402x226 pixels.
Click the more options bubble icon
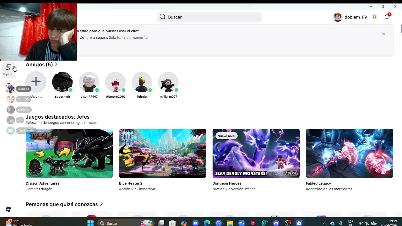click(x=8, y=83)
